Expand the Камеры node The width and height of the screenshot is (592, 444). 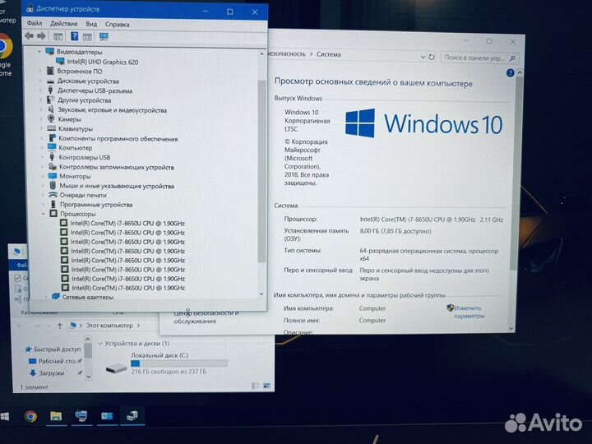[x=42, y=119]
